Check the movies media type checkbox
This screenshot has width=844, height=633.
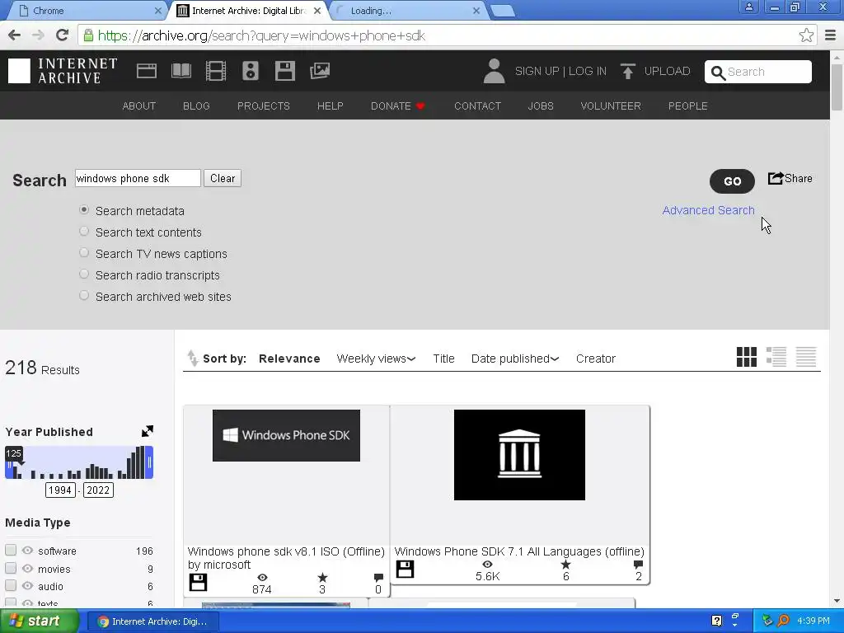click(x=11, y=568)
